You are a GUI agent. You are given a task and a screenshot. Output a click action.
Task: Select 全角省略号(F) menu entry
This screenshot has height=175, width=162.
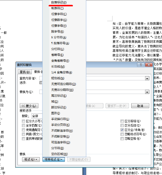pos(60,61)
